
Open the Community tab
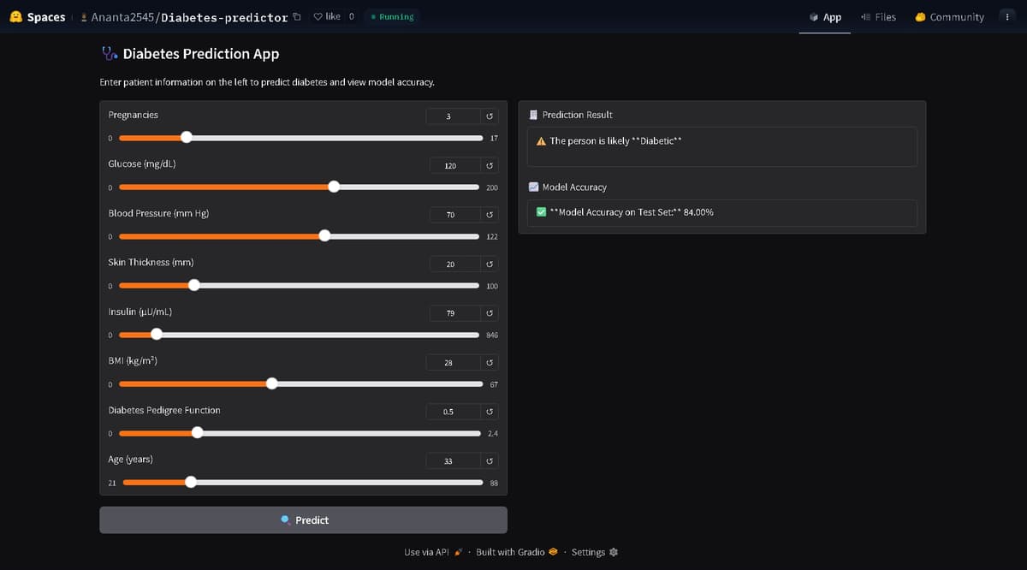point(949,17)
